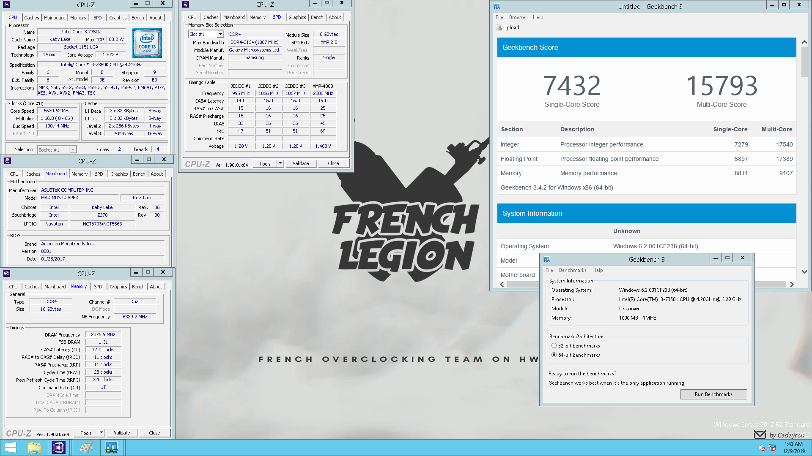Viewport: 812px width, 456px height.
Task: Click the CPU-Z taskbar icon
Action: [x=59, y=448]
